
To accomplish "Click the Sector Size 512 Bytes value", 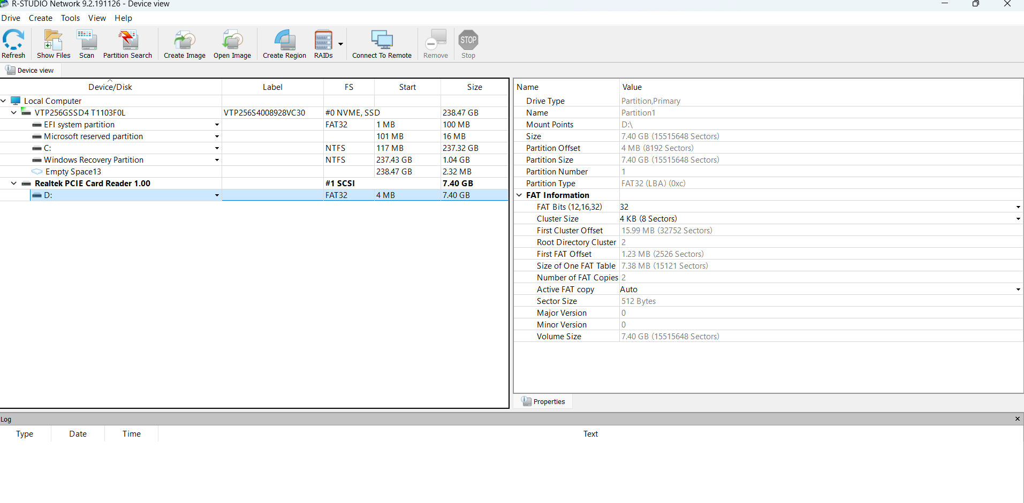I will coord(638,301).
